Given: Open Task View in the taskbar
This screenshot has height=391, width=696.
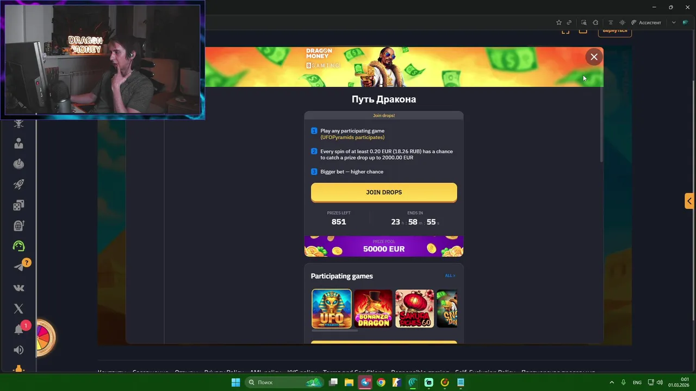Looking at the screenshot, I should [333, 382].
